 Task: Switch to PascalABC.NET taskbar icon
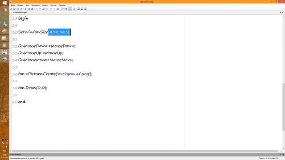(4, 52)
